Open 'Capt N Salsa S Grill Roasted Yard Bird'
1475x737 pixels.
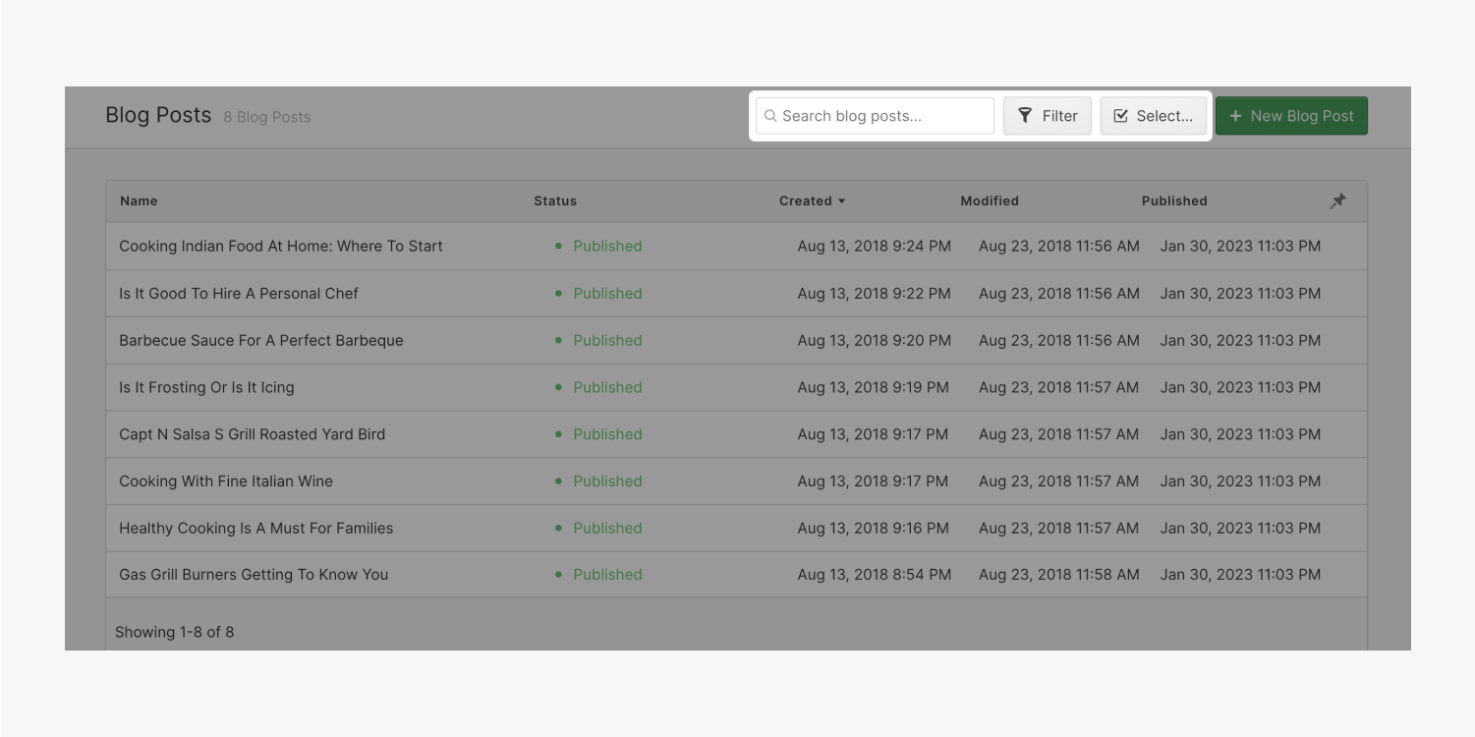click(253, 434)
